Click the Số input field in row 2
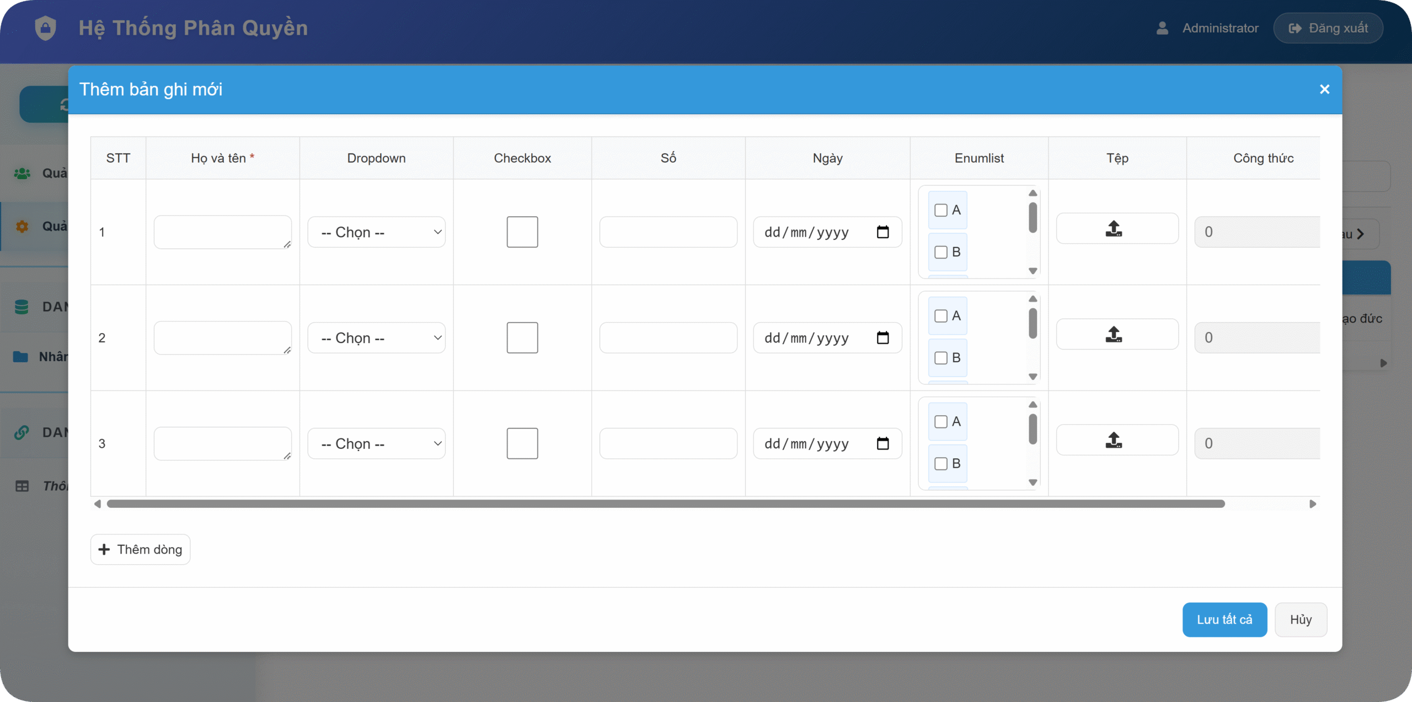Image resolution: width=1412 pixels, height=702 pixels. (x=668, y=338)
